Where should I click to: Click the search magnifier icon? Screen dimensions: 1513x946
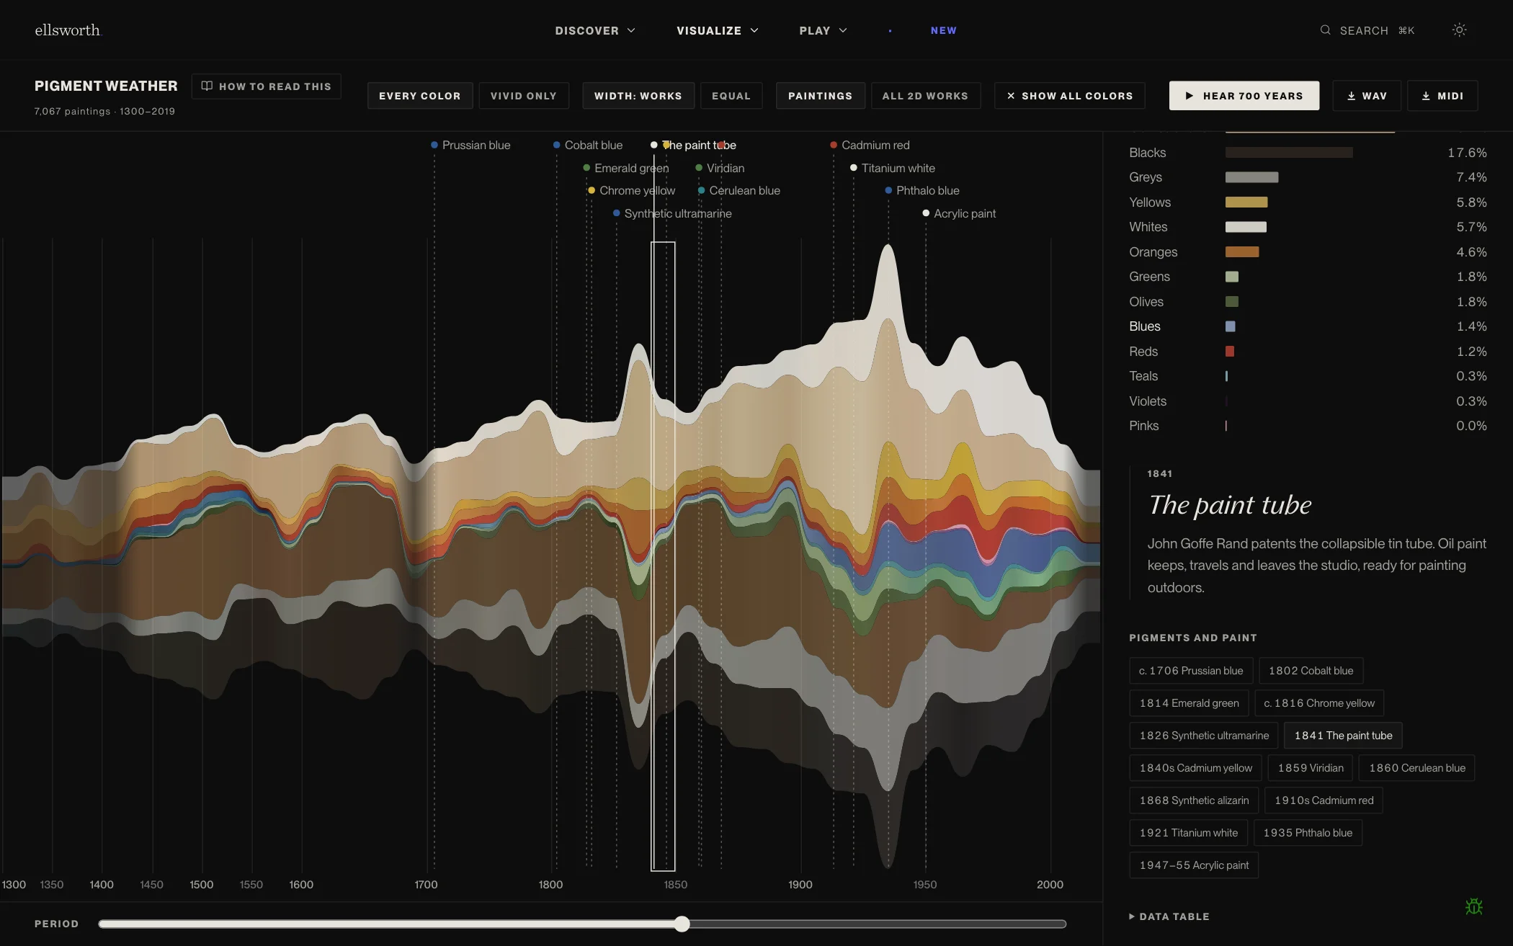click(1325, 30)
